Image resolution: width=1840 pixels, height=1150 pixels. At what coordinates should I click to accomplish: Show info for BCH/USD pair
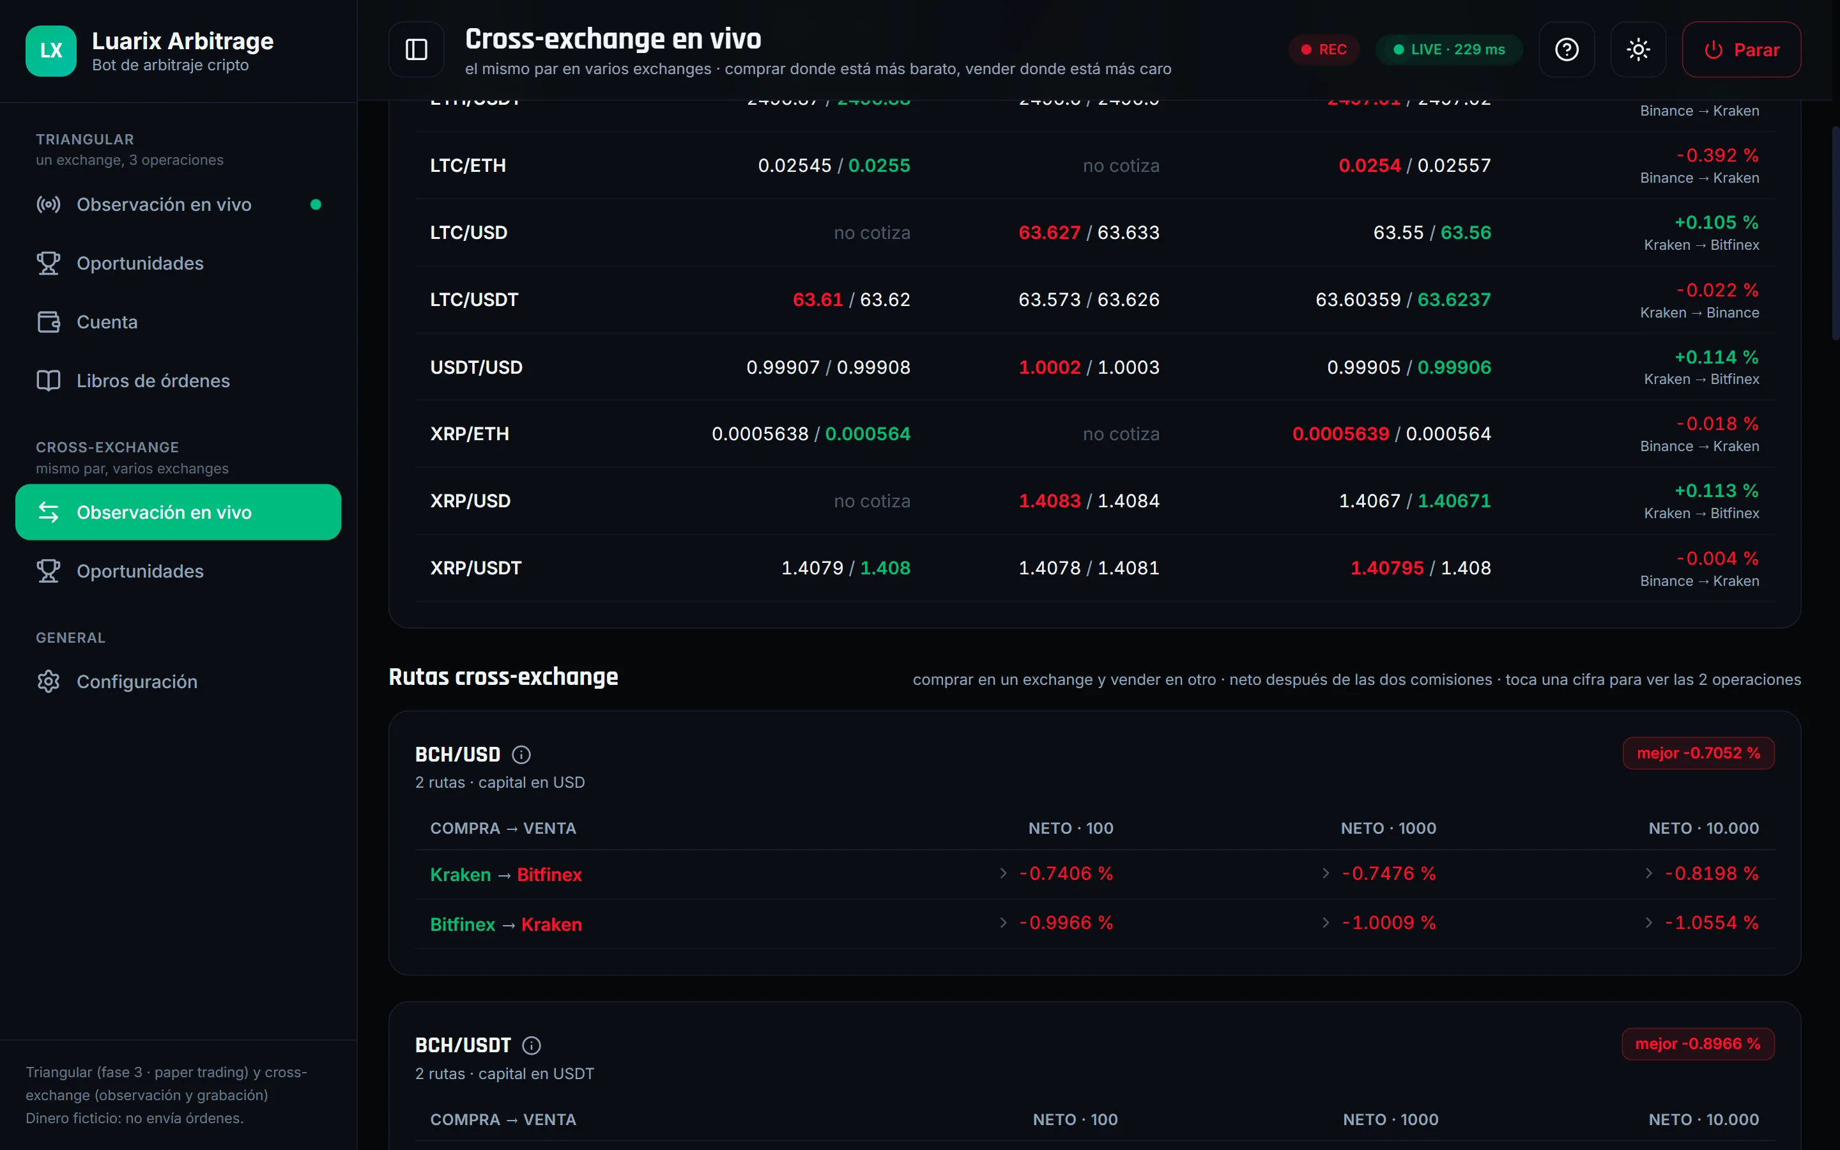tap(521, 755)
